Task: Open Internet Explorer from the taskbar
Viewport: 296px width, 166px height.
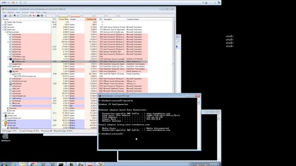Action: 14,164
